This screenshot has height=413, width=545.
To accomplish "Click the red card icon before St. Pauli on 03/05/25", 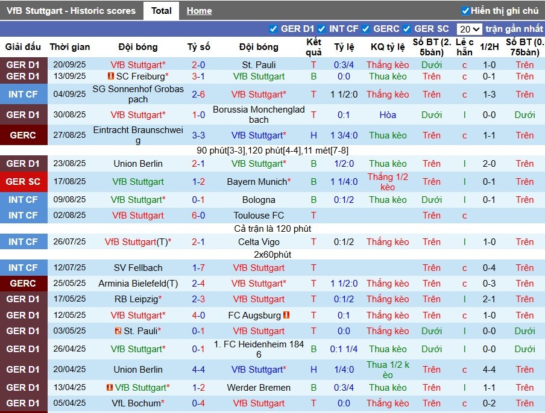I will (x=118, y=331).
